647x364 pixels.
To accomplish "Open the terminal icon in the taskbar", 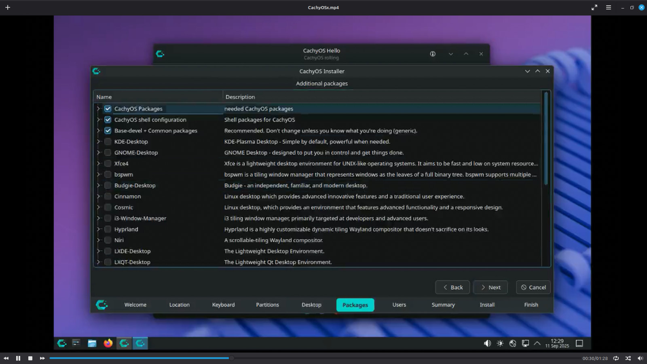I will coord(76,343).
